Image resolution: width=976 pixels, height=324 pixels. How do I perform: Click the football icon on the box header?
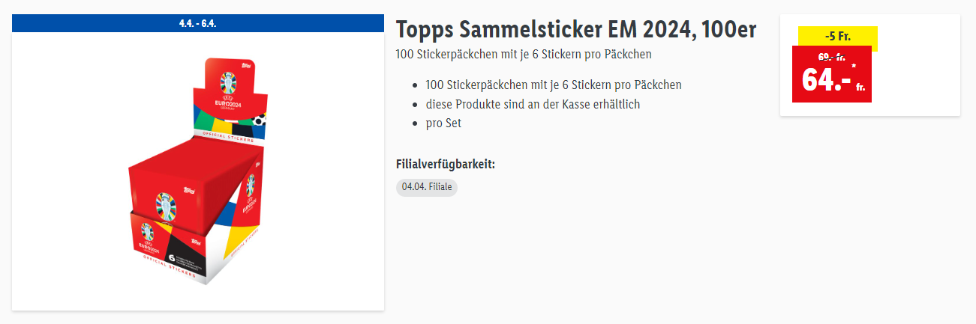[x=260, y=119]
